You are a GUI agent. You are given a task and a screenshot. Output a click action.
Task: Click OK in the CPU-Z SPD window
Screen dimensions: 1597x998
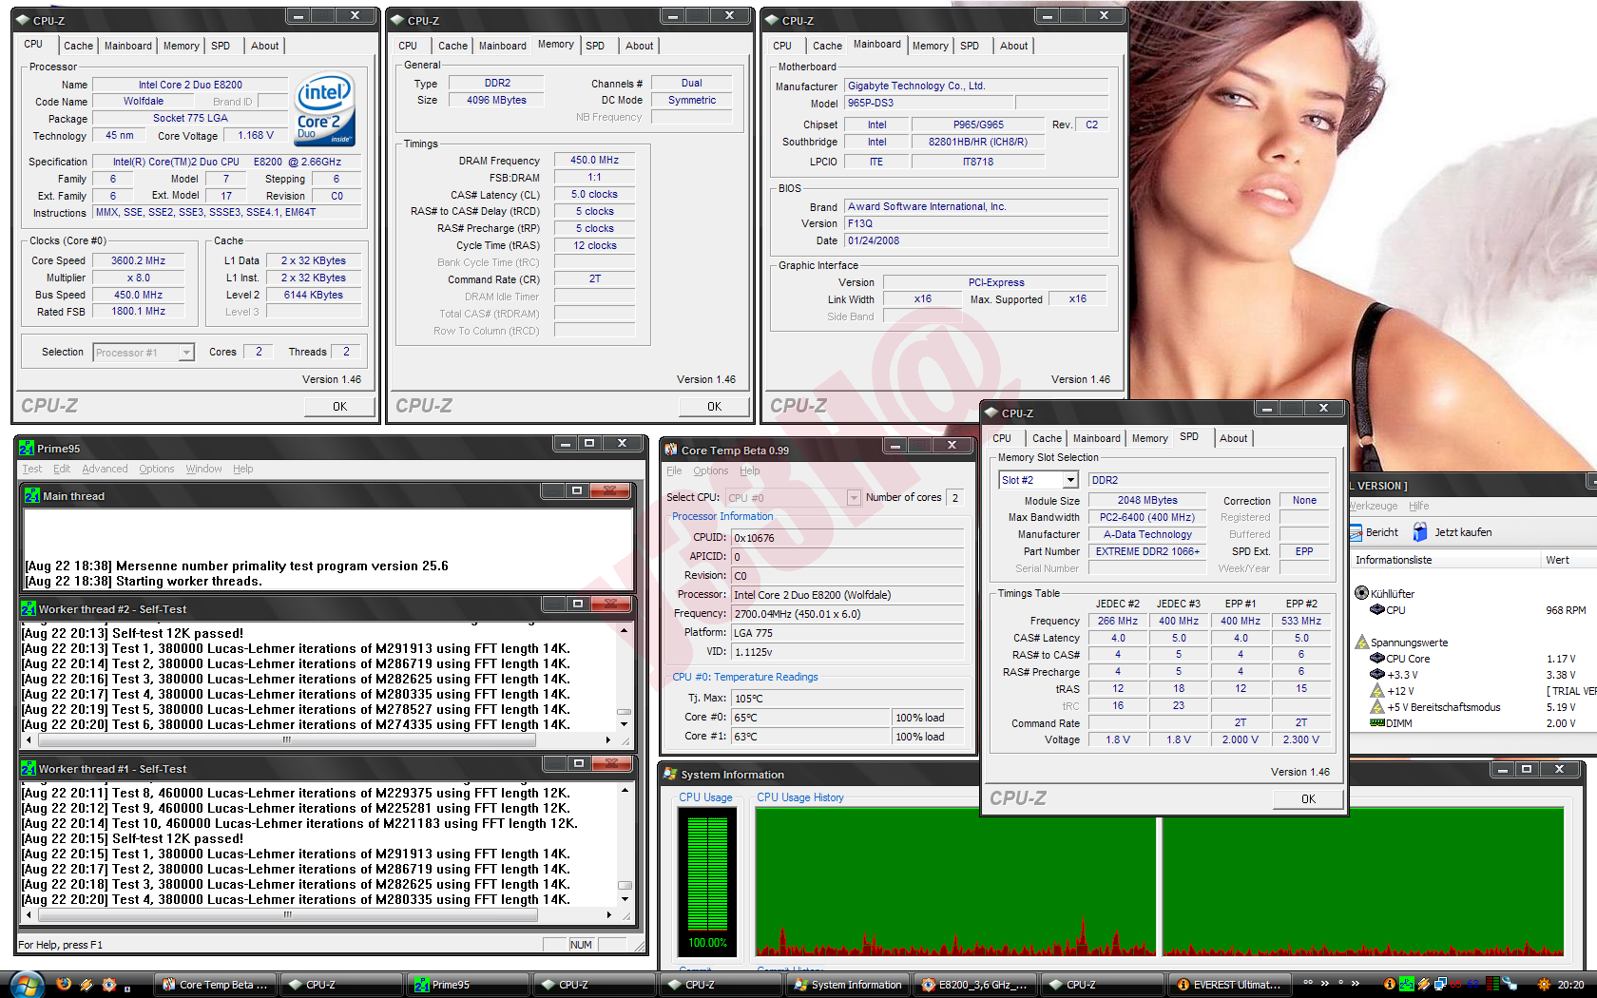click(x=1308, y=799)
